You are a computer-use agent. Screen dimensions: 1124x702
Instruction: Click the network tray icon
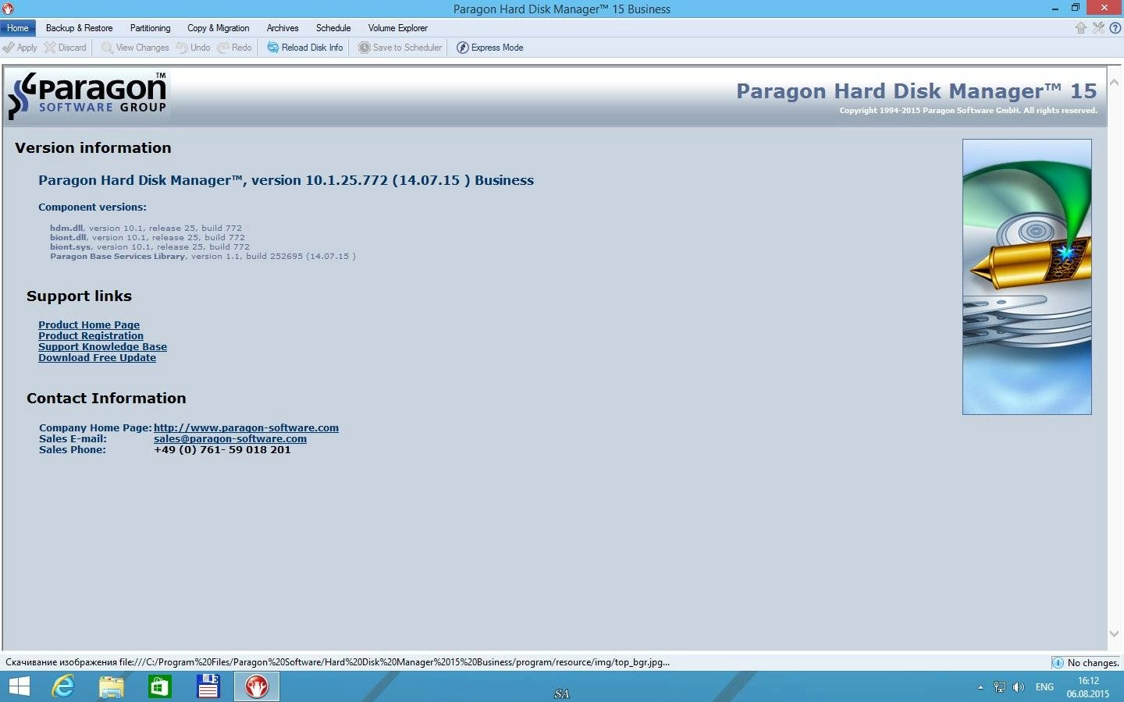(1000, 687)
